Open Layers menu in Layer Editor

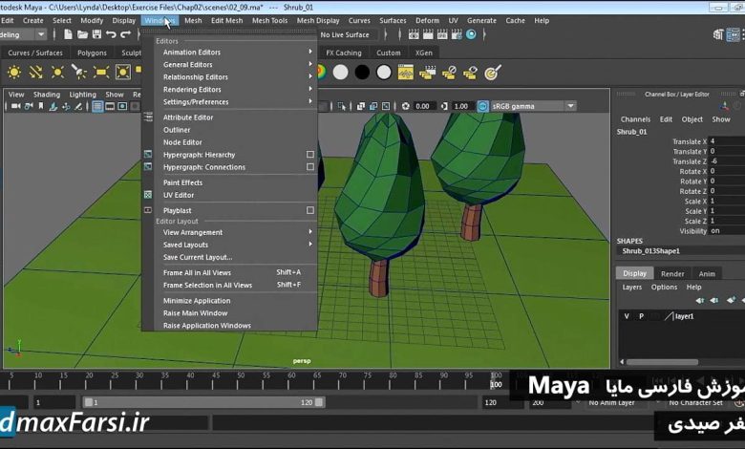click(x=632, y=287)
